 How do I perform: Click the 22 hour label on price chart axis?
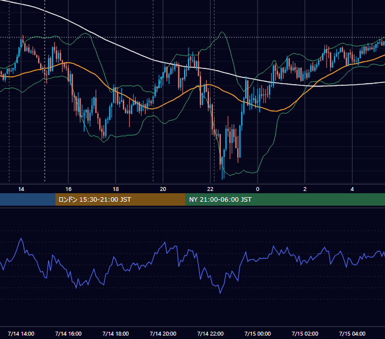coord(210,189)
